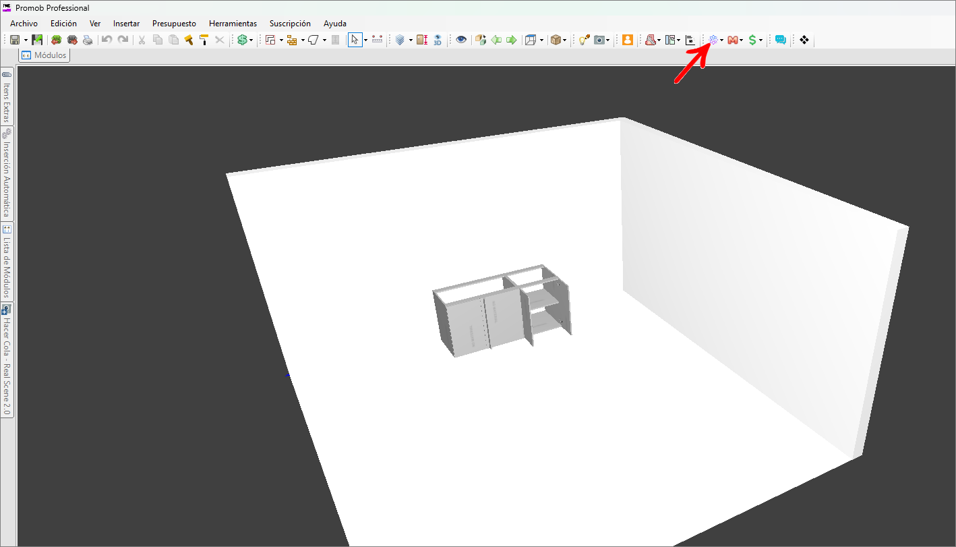
Task: Open the Módulos tab
Action: click(x=44, y=55)
